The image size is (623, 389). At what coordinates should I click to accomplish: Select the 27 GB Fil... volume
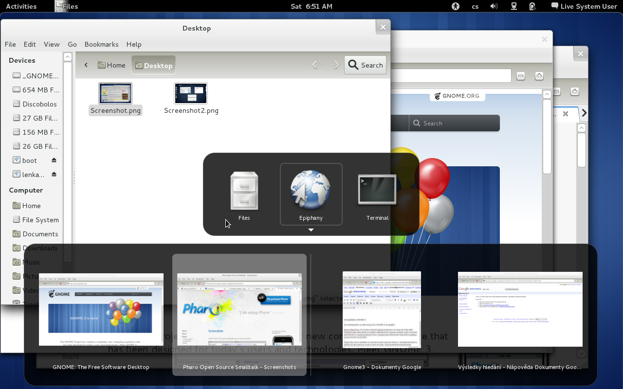click(35, 118)
